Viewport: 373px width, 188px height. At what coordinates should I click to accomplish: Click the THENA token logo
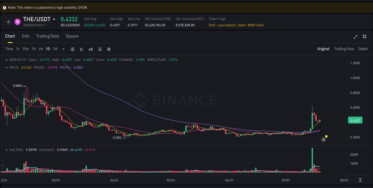[x=17, y=21]
